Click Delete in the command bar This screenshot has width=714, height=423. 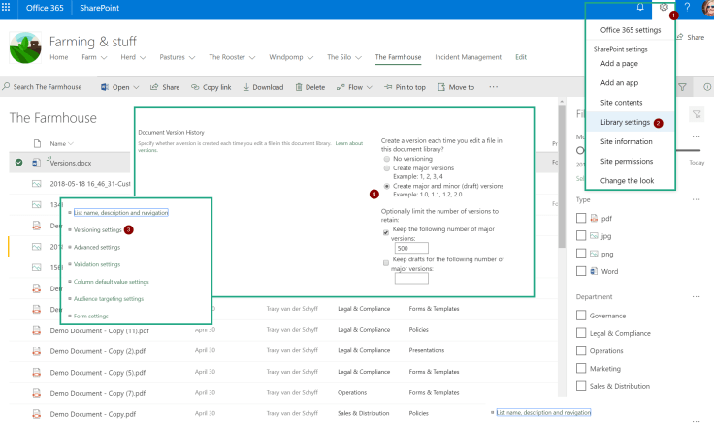point(308,87)
